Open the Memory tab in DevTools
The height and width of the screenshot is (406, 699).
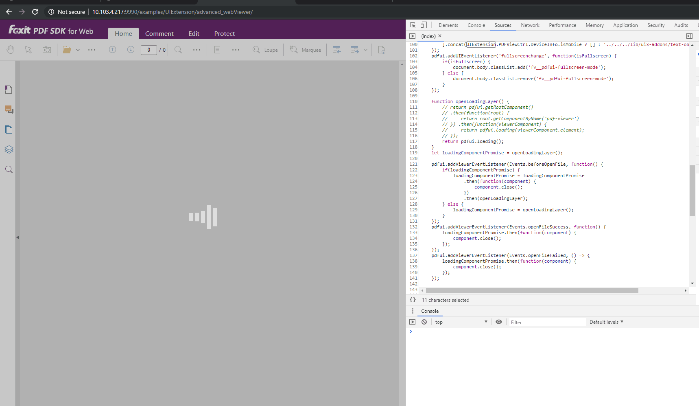pyautogui.click(x=594, y=25)
